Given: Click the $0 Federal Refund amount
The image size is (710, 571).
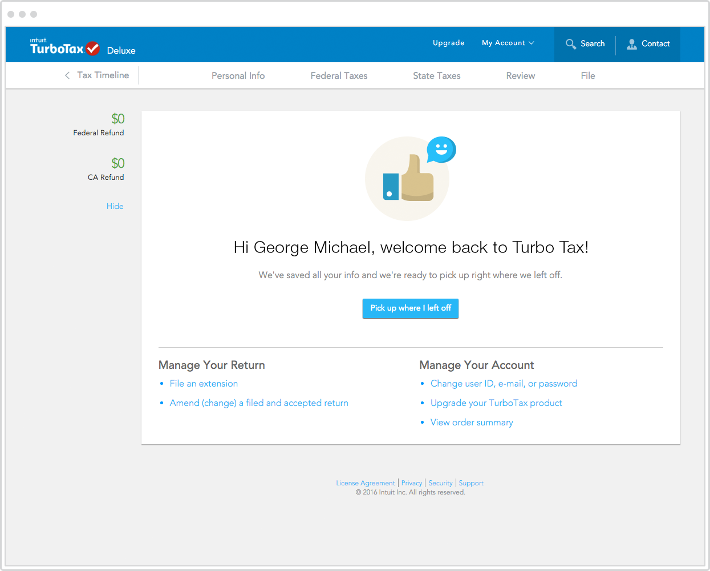Looking at the screenshot, I should click(x=118, y=119).
